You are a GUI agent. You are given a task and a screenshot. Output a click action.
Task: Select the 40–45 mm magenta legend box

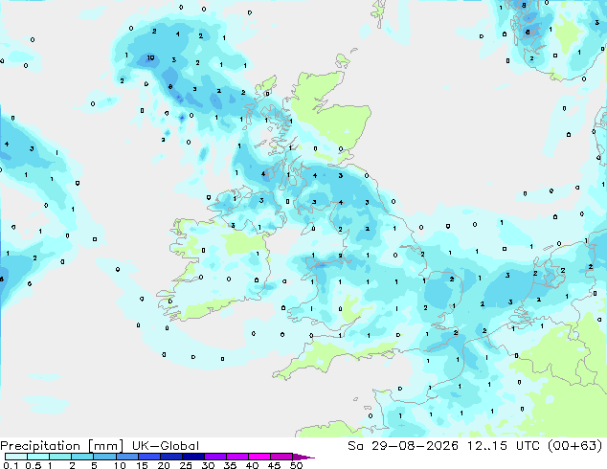259,457
